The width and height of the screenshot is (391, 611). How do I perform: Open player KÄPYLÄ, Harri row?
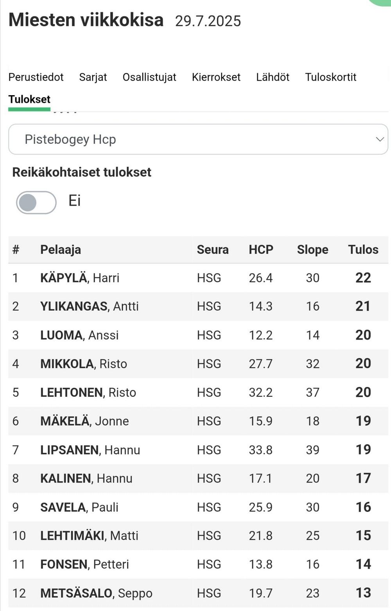(x=198, y=278)
